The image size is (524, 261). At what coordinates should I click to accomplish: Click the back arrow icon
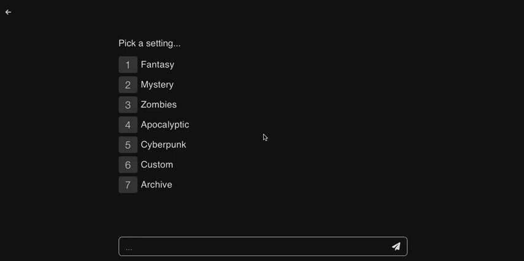point(9,12)
